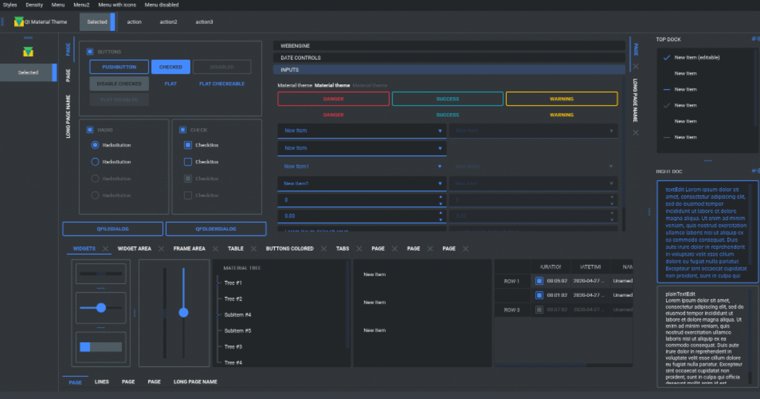Click the Qt Material Theme logo in the toolbar
This screenshot has height=399, width=760.
19,22
